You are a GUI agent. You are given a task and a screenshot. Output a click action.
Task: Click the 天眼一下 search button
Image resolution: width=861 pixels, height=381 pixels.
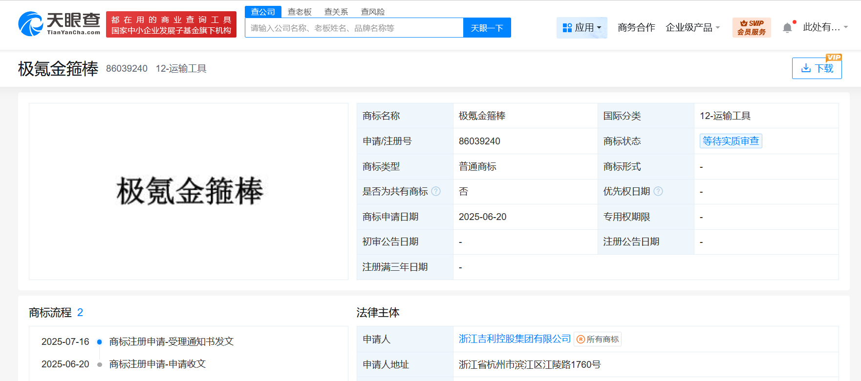pos(487,28)
